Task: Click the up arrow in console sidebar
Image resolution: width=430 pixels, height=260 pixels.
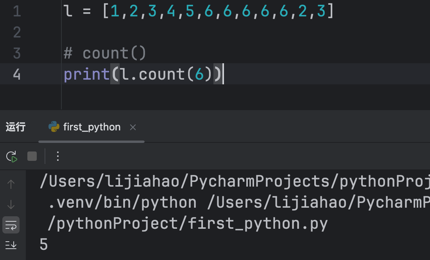Action: click(11, 184)
